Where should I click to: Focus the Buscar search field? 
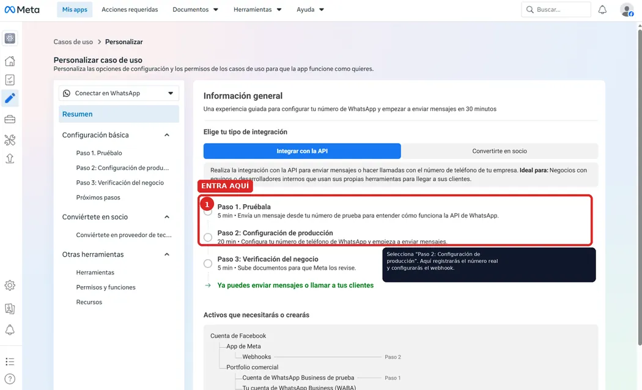[556, 9]
